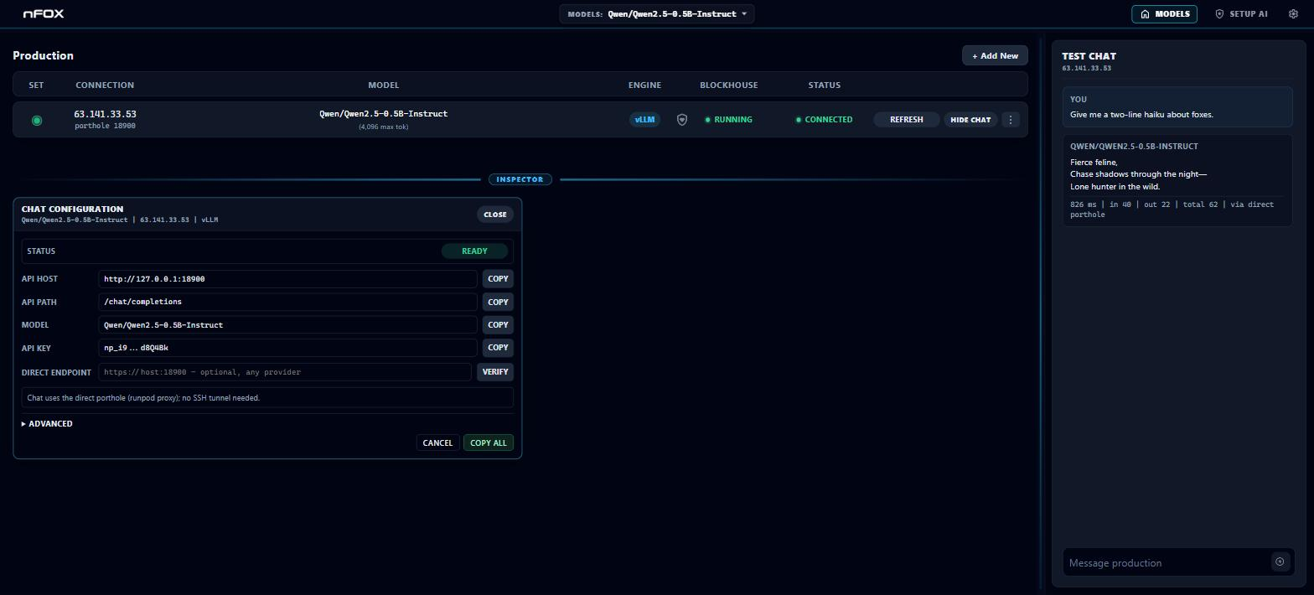Image resolution: width=1314 pixels, height=595 pixels.
Task: Focus the API Path field
Action: (x=287, y=302)
